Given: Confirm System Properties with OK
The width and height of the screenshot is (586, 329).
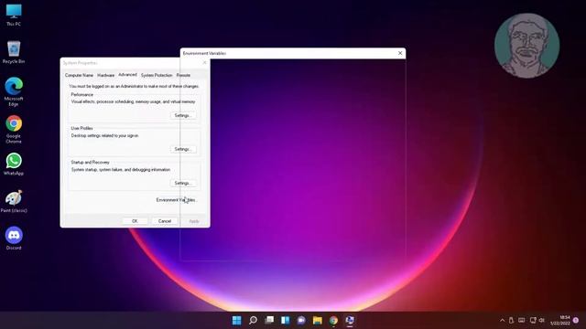Looking at the screenshot, I should click(135, 221).
